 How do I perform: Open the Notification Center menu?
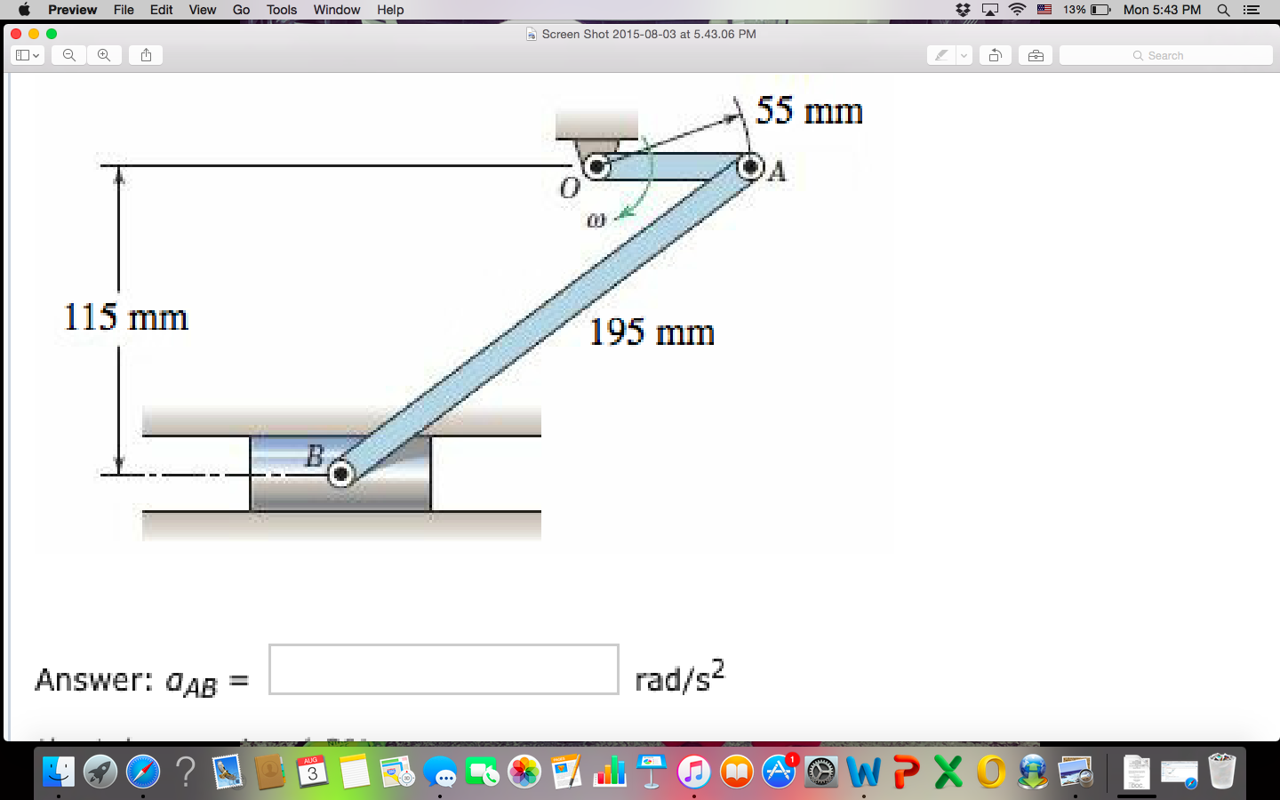coord(1251,10)
